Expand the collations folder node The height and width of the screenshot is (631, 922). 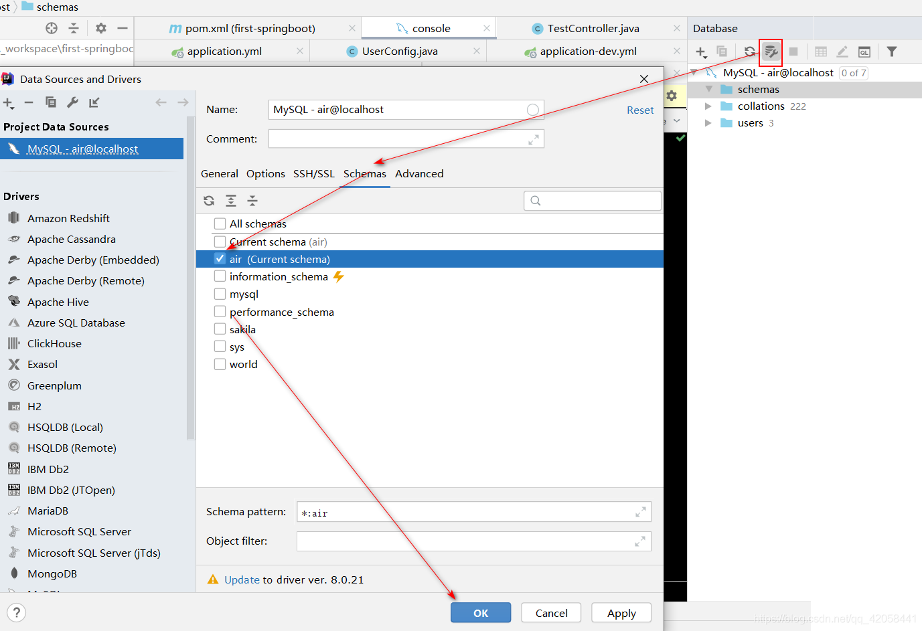tap(708, 106)
